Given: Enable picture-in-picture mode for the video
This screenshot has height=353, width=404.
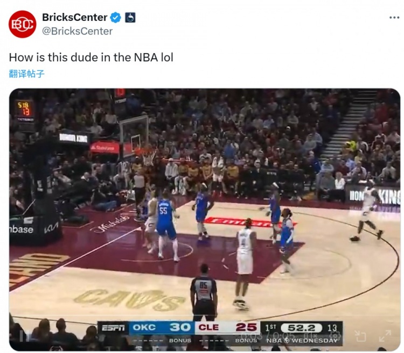Looking at the screenshot, I should (360, 336).
